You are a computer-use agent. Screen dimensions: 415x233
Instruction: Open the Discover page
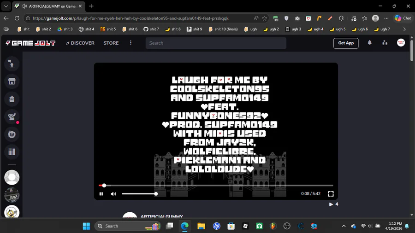click(x=80, y=43)
